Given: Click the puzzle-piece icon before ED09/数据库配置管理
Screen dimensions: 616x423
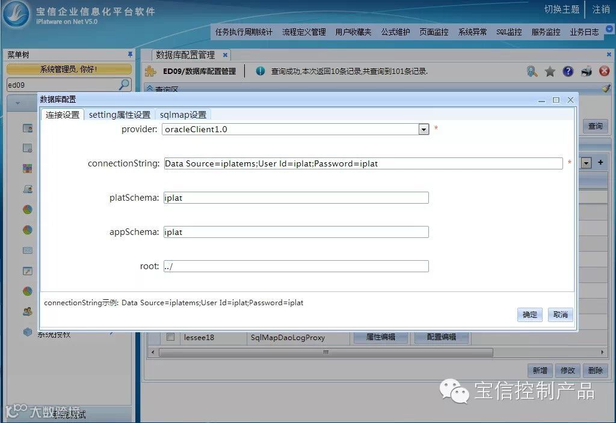Looking at the screenshot, I should tap(150, 71).
